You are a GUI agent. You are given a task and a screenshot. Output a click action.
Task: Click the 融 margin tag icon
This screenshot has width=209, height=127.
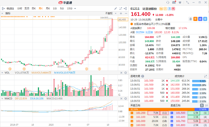(161, 9)
